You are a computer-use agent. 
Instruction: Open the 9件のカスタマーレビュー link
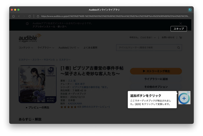coord(96,107)
